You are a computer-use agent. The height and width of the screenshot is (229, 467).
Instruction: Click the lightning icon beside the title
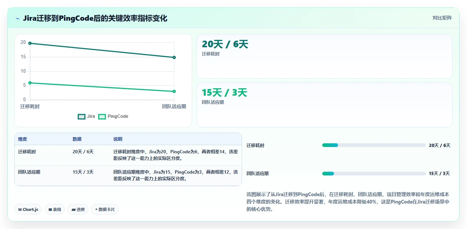pyautogui.click(x=17, y=18)
